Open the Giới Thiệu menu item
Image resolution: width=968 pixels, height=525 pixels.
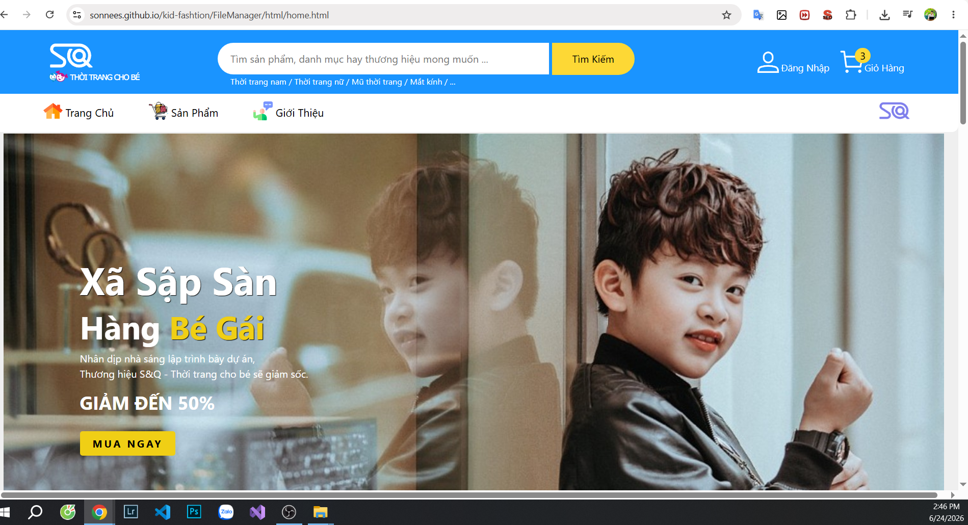point(300,113)
